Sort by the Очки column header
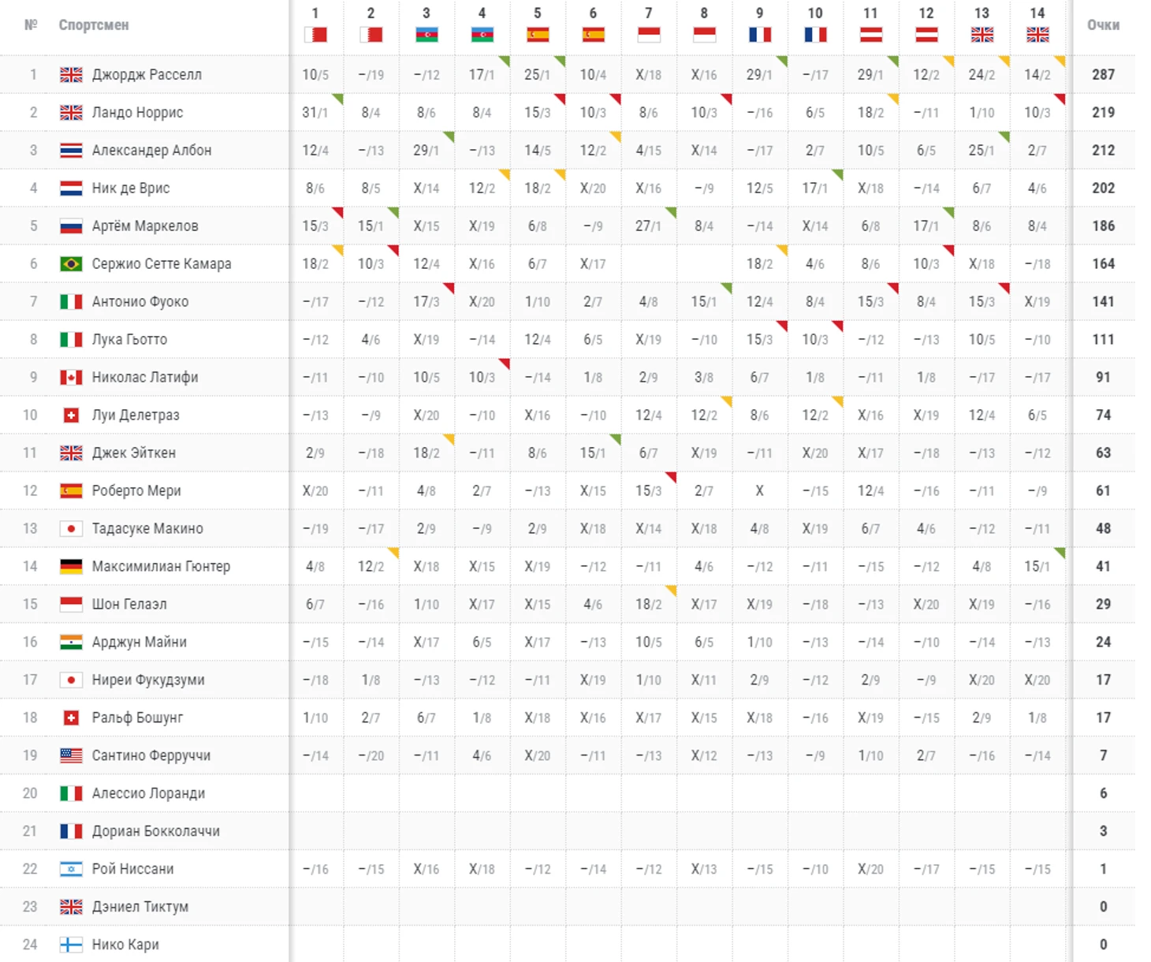The width and height of the screenshot is (1151, 962). 1103,25
